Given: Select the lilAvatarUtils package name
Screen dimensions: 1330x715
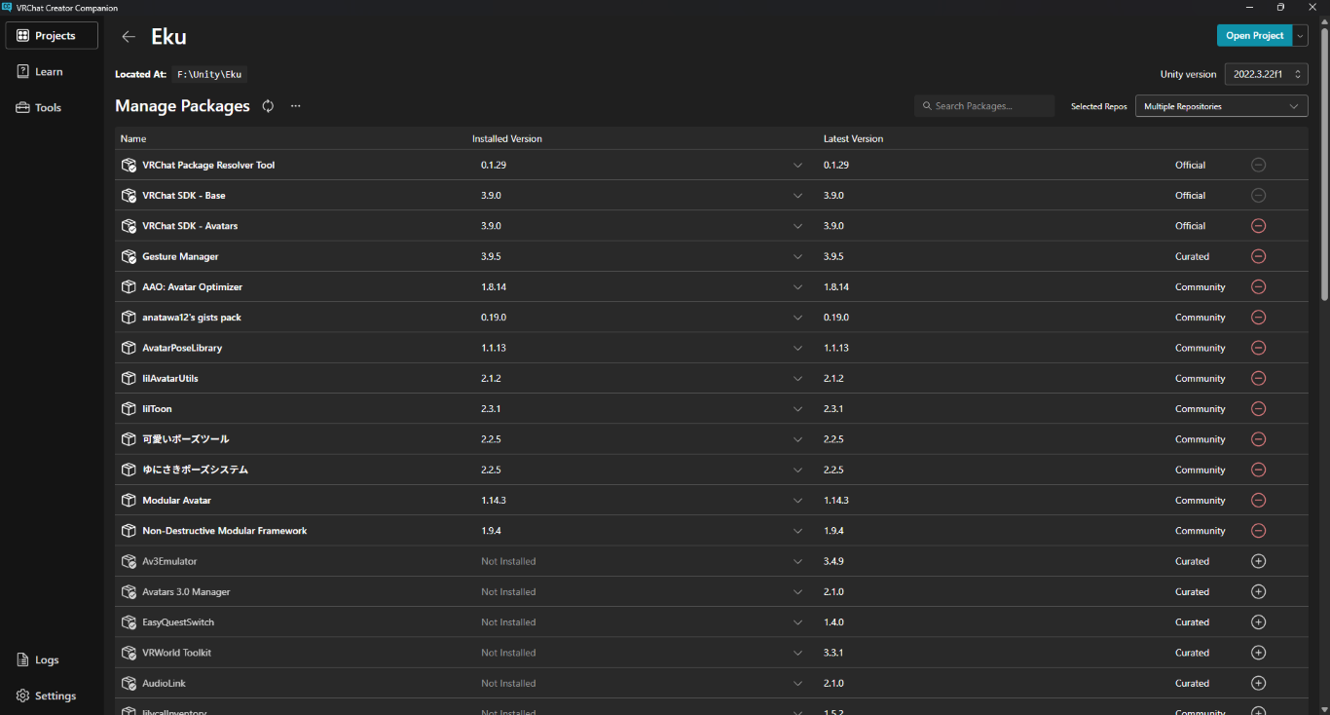Looking at the screenshot, I should [170, 378].
